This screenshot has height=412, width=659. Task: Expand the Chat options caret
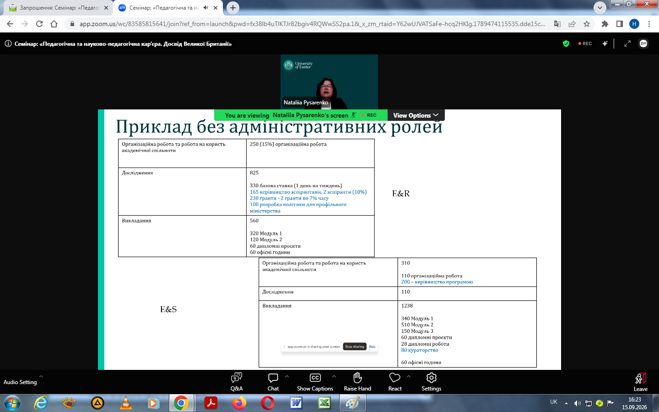pos(287,376)
